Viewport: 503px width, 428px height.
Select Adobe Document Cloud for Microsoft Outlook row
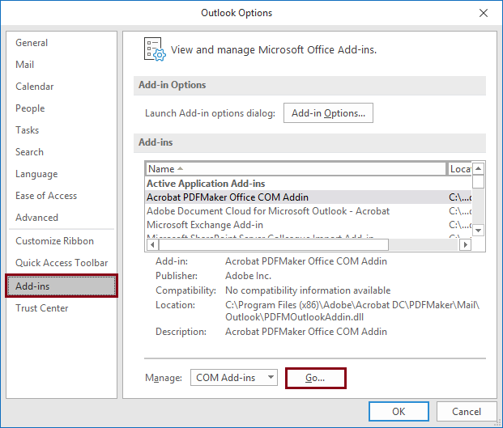(x=309, y=211)
